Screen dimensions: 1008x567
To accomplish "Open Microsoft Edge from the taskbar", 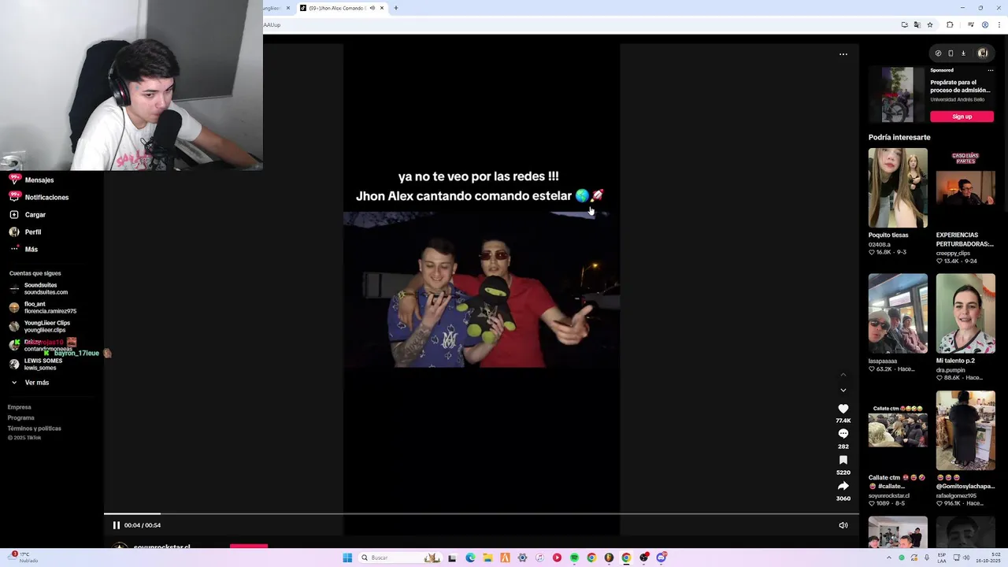I will point(470,558).
